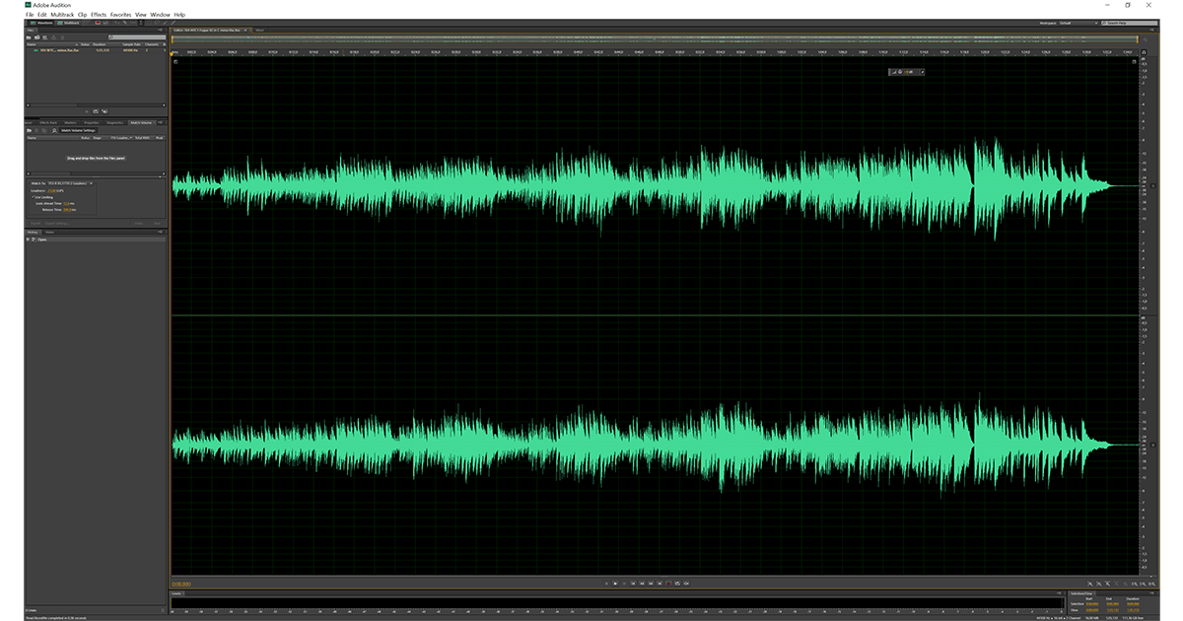Open the Favorites menu
Image resolution: width=1183 pixels, height=621 pixels.
coord(120,15)
